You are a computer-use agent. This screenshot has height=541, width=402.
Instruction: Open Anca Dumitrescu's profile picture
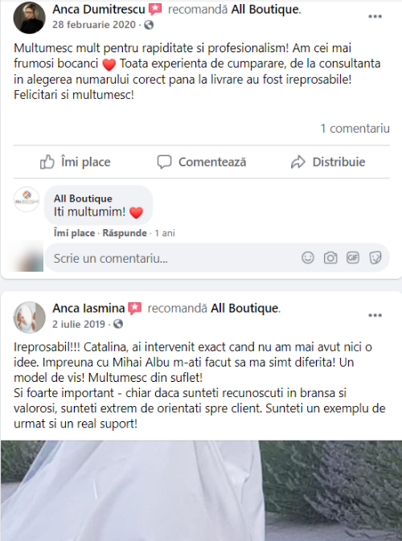pyautogui.click(x=29, y=18)
